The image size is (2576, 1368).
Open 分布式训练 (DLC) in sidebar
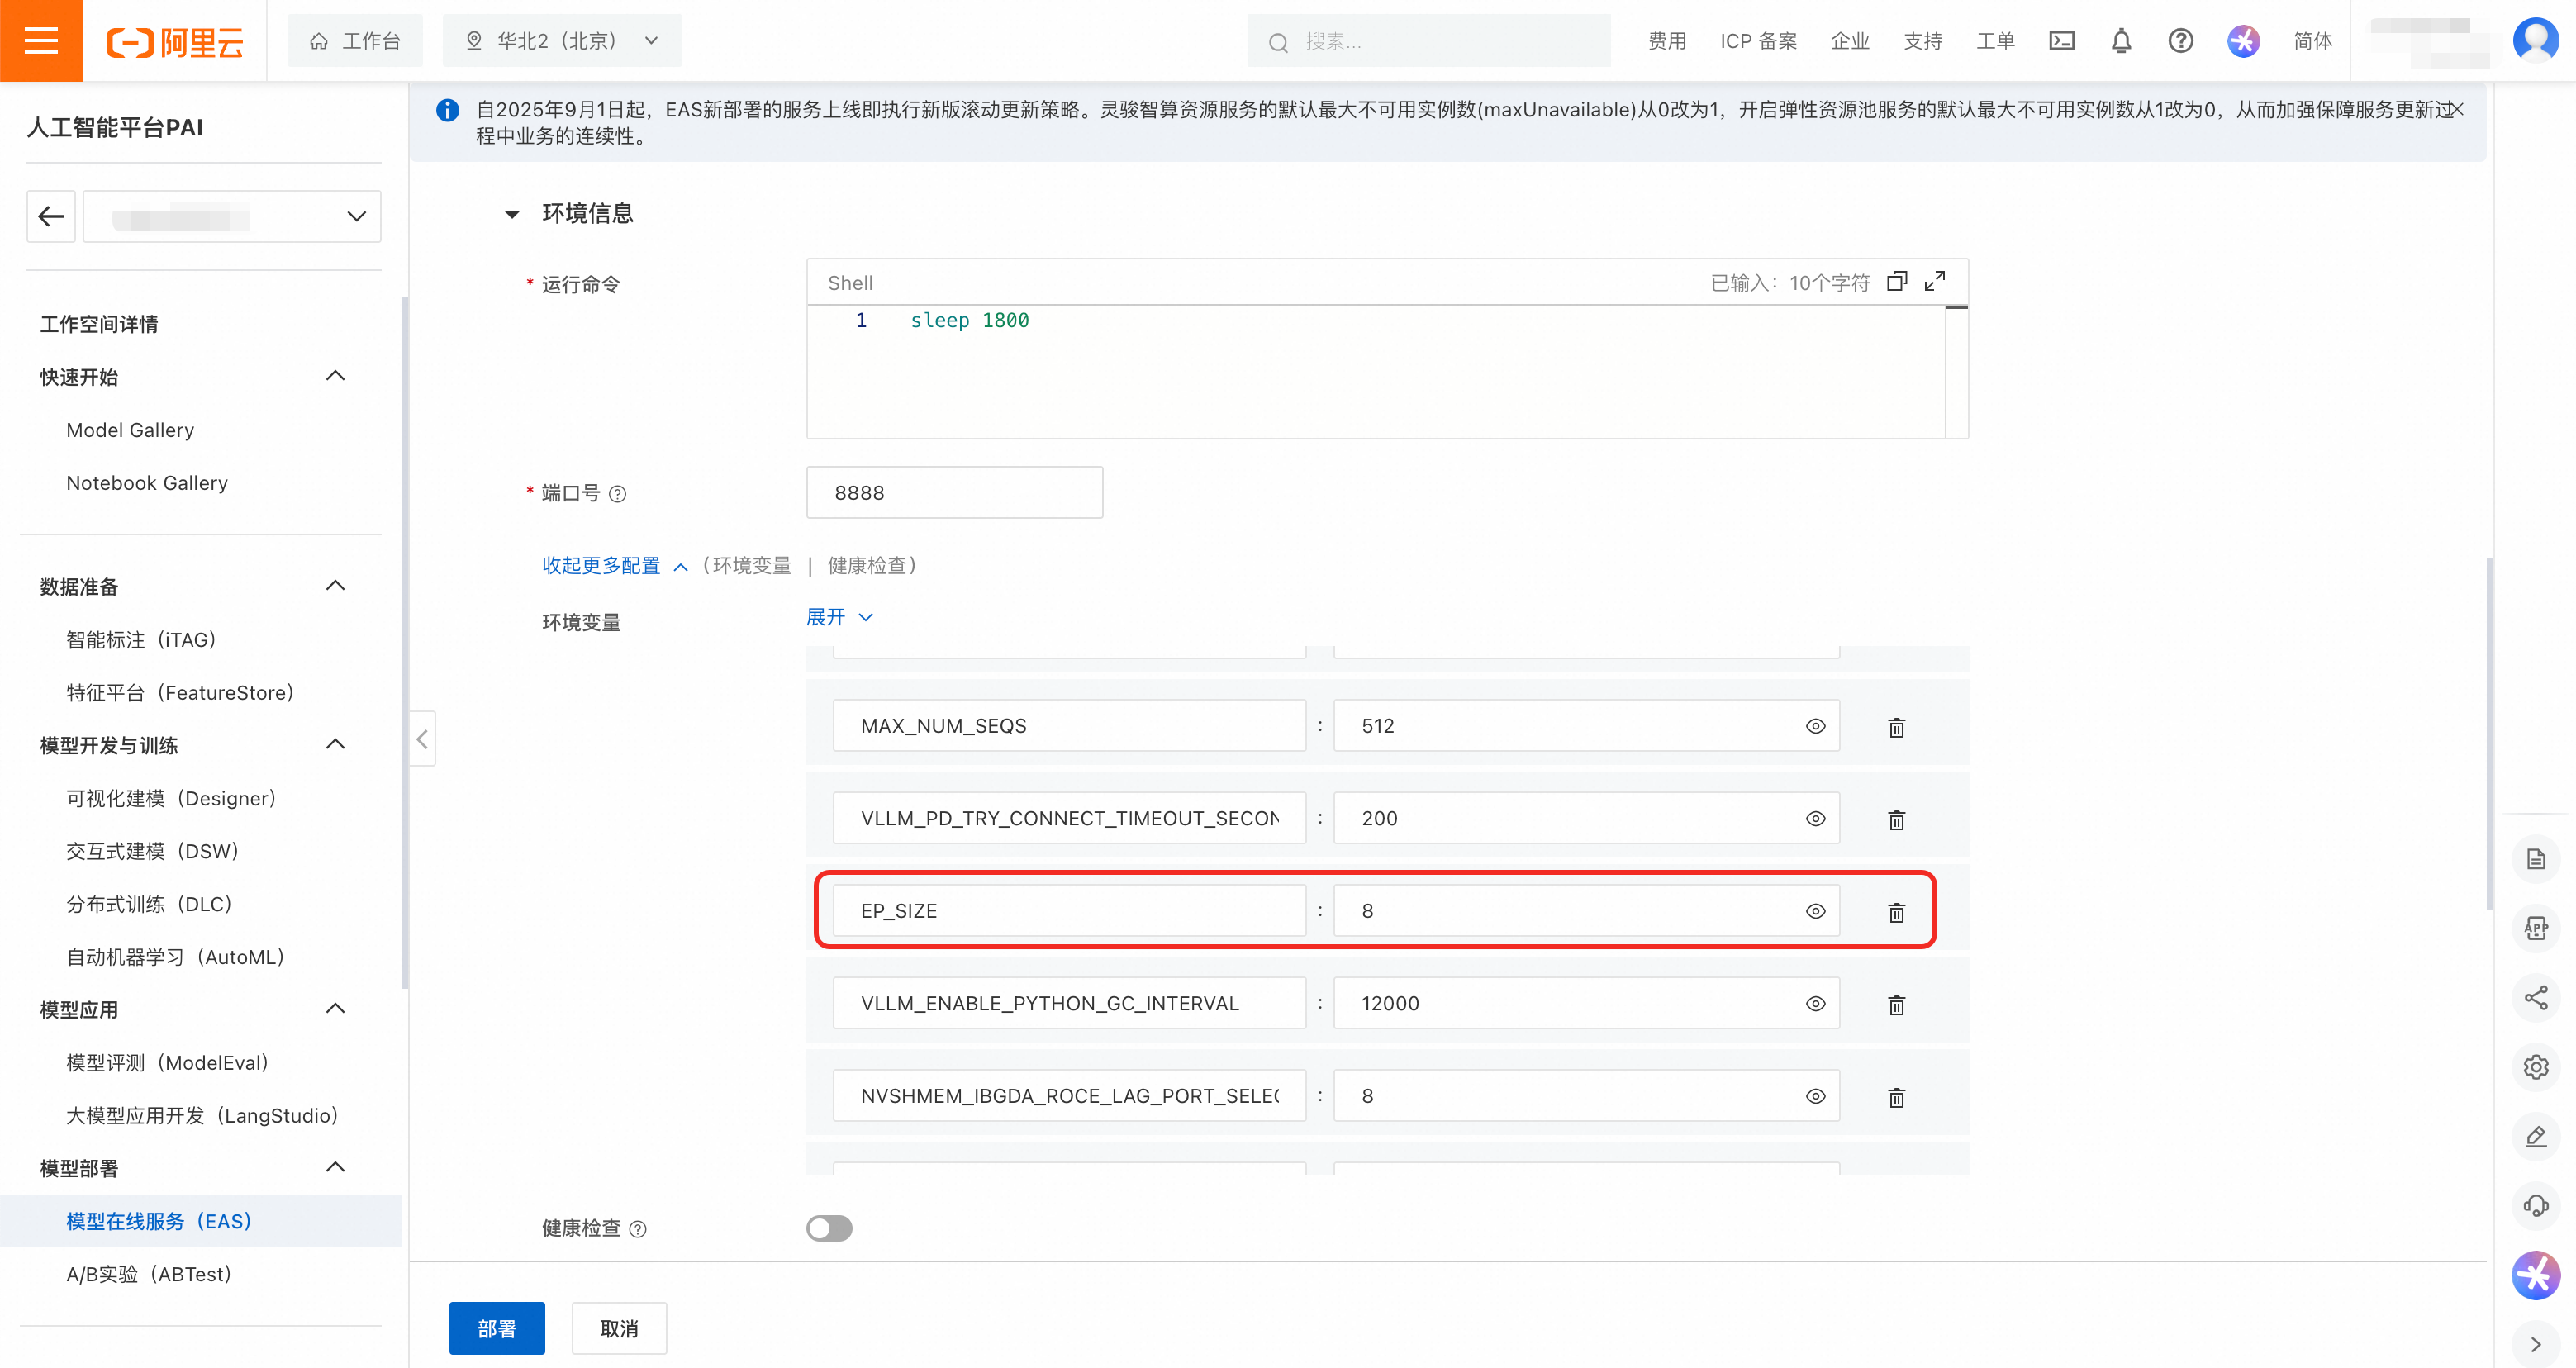tap(149, 904)
